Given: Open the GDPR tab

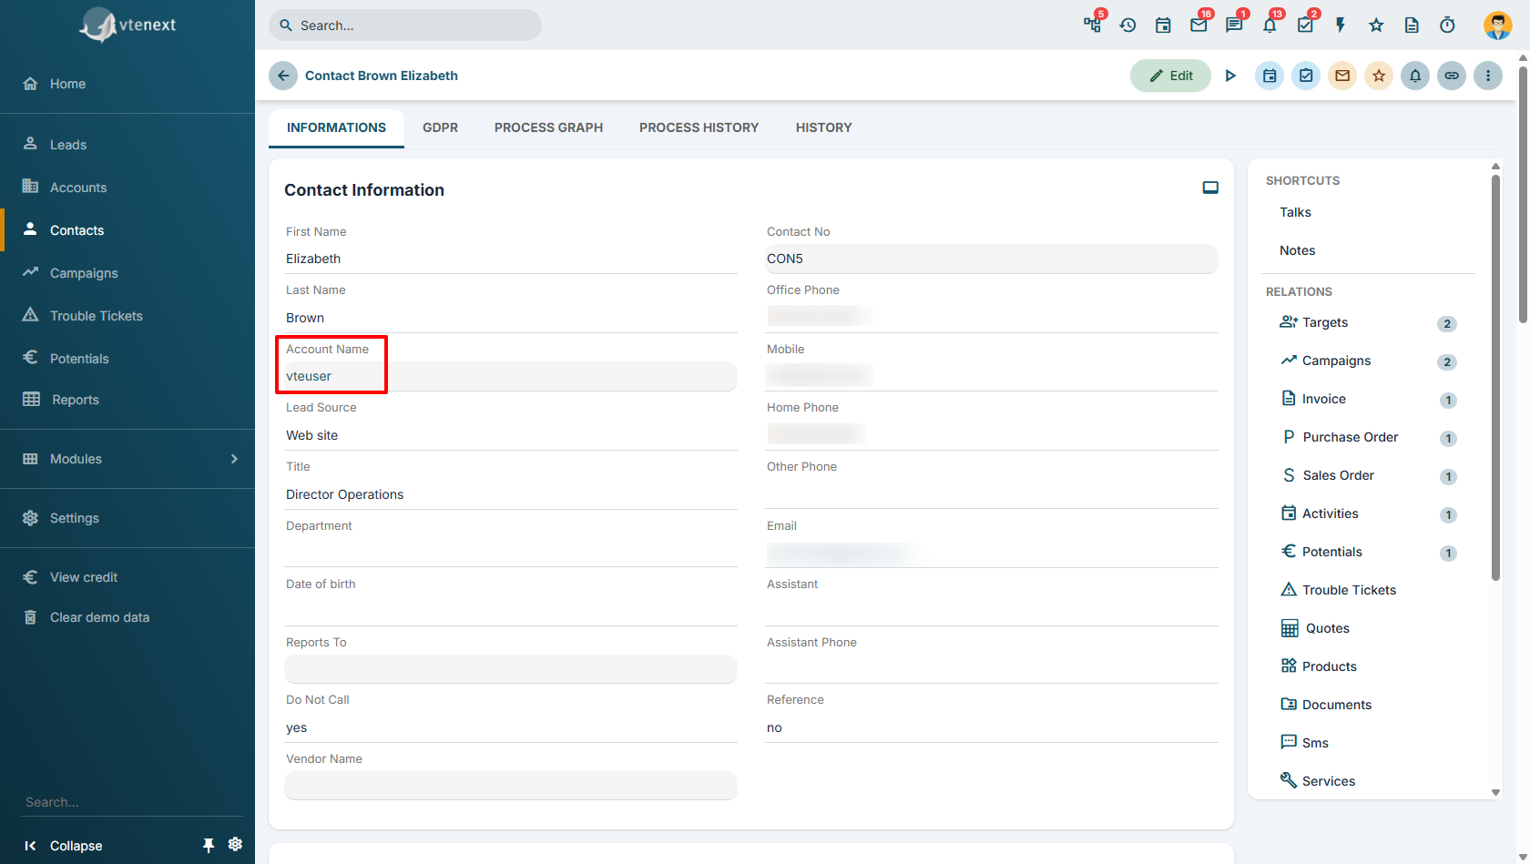Looking at the screenshot, I should click(x=440, y=127).
